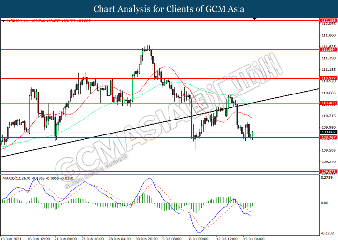Click the 12 Jul 12:00 time label
Screen dimensions: 338x241
[227, 239]
